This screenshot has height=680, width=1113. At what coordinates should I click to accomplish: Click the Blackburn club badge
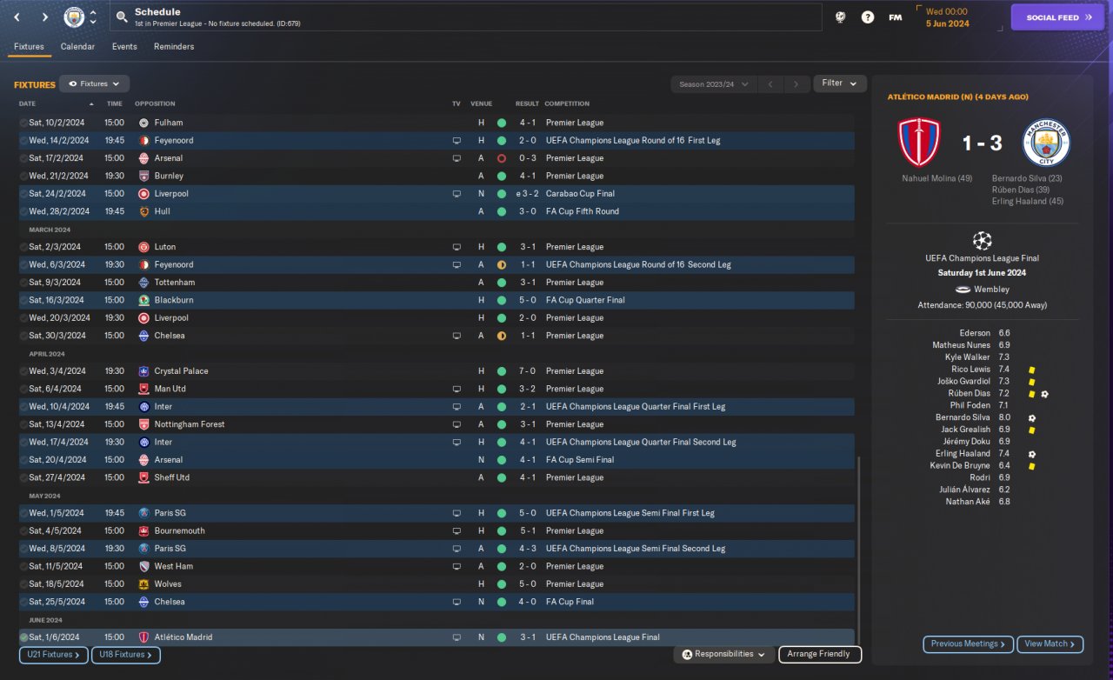pos(143,300)
